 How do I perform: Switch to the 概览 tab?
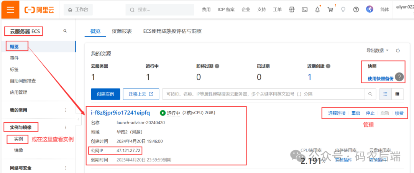point(95,31)
